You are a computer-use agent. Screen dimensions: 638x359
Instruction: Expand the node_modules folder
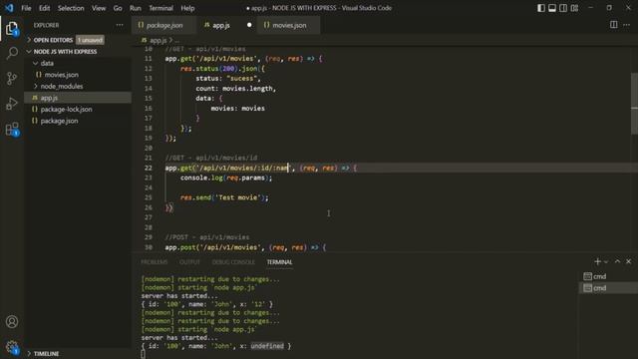[x=62, y=87]
